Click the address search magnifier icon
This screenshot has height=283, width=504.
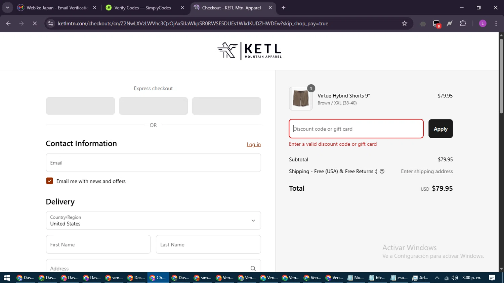pos(253,269)
